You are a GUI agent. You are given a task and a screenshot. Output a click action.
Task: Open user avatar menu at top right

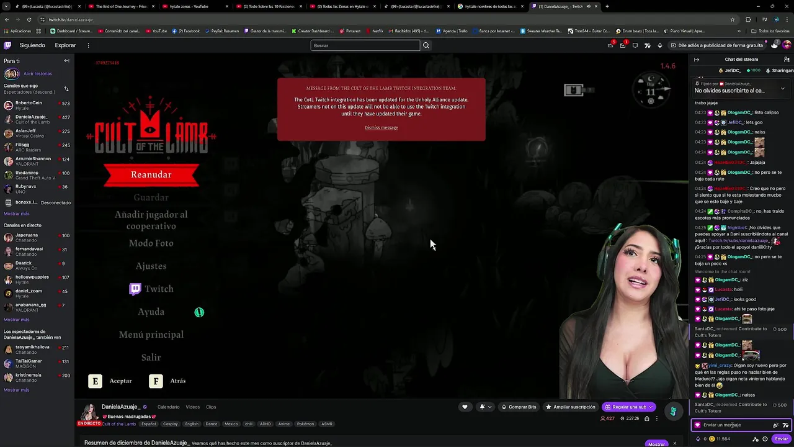click(787, 45)
